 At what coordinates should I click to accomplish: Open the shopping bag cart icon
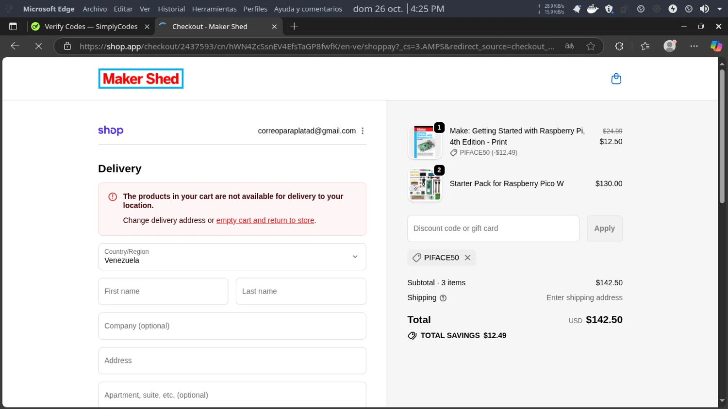616,79
